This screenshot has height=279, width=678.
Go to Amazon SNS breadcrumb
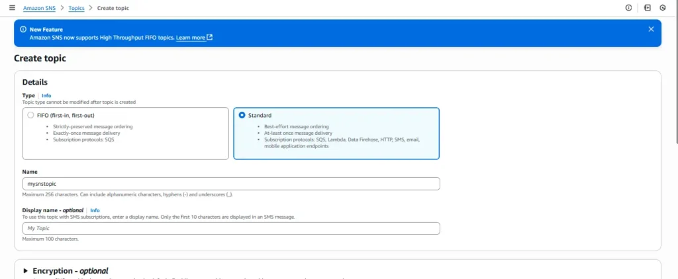click(x=39, y=8)
